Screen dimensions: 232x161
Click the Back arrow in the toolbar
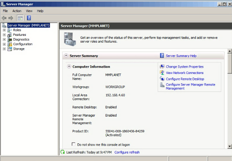(x=4, y=18)
